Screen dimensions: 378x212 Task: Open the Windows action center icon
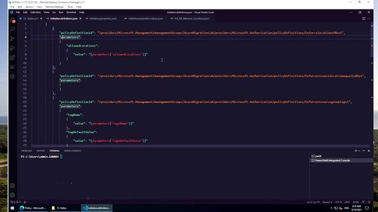tap(367, 208)
